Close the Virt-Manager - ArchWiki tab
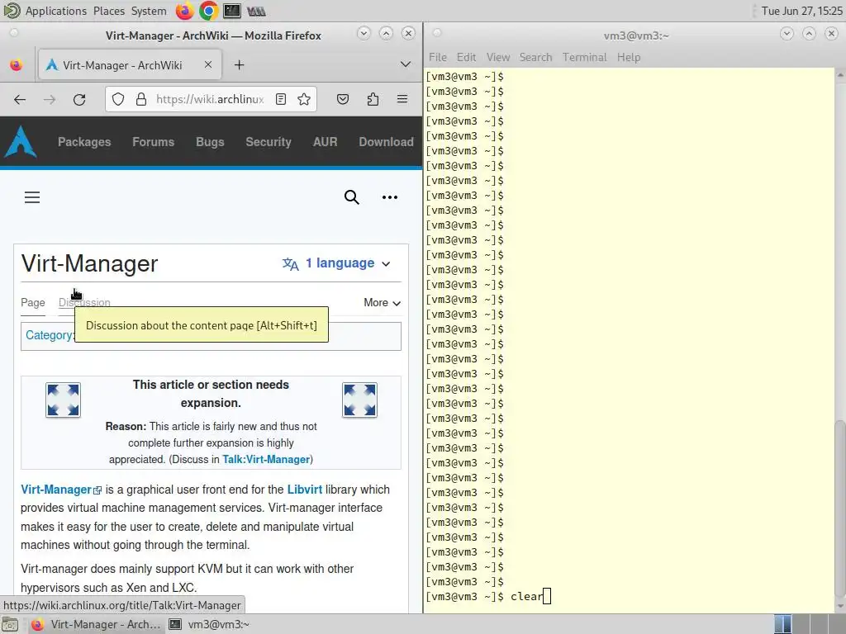 coord(208,64)
